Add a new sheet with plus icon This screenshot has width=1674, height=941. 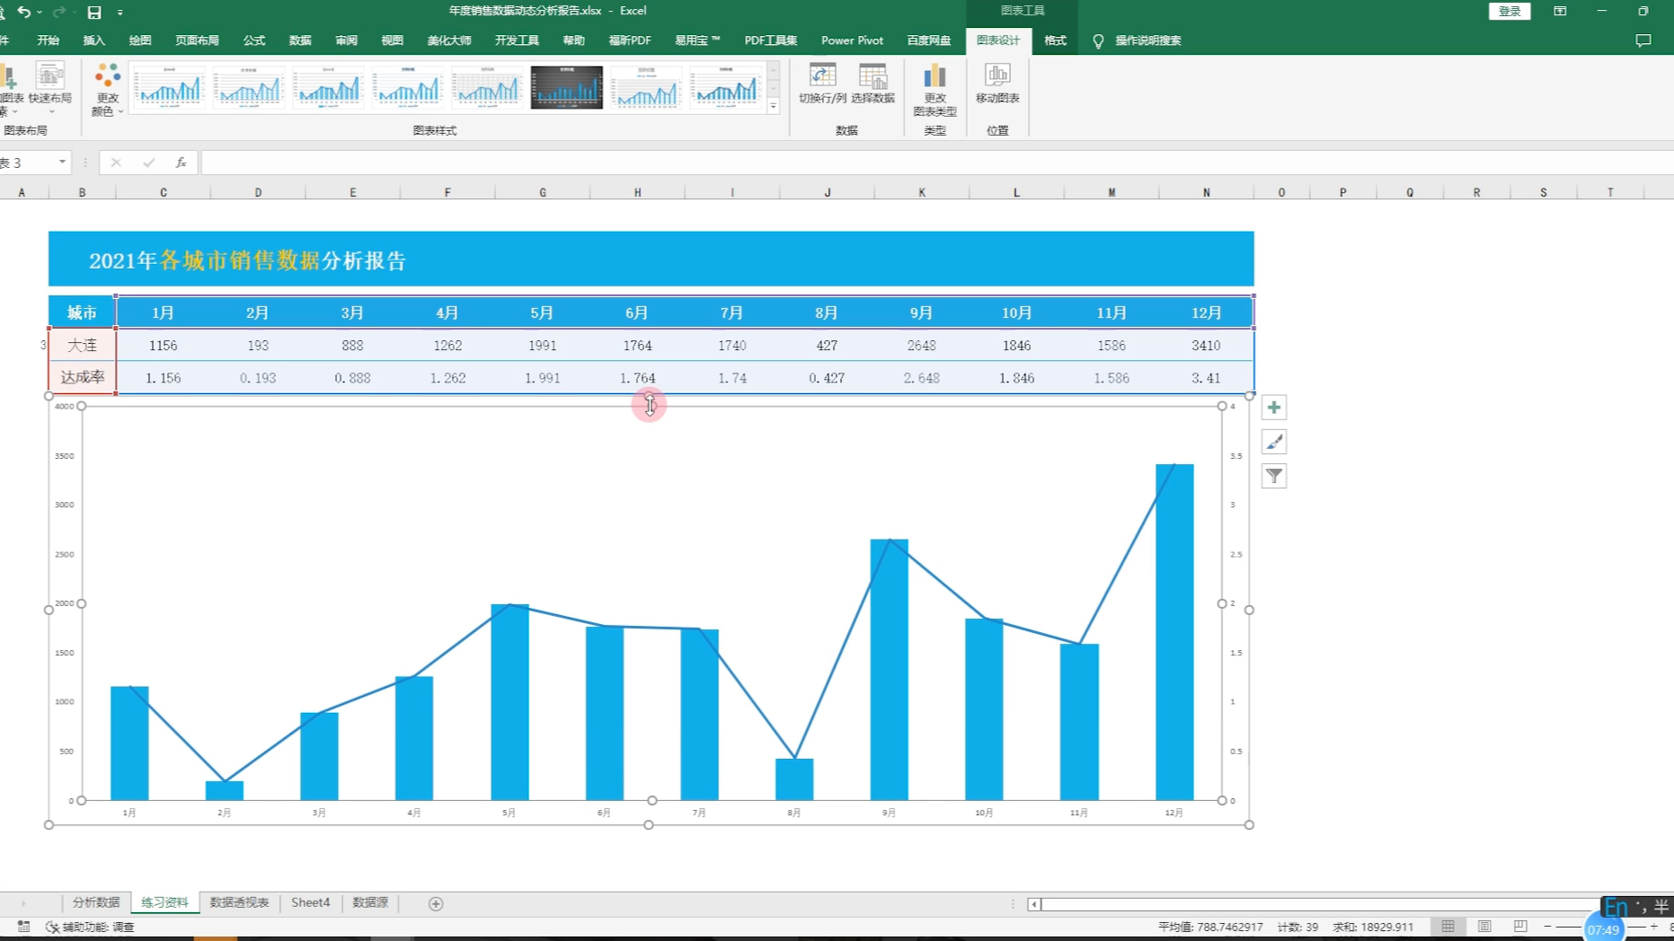point(436,903)
